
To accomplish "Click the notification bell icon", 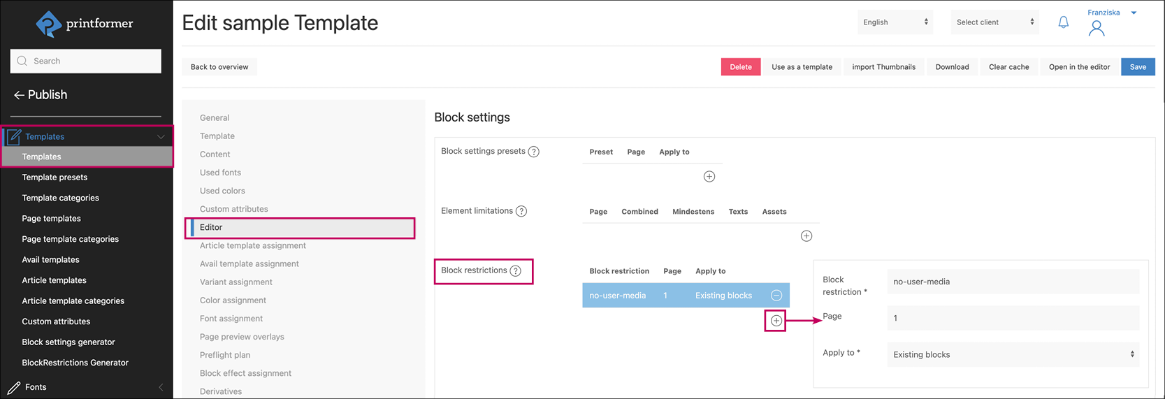I will [x=1063, y=22].
